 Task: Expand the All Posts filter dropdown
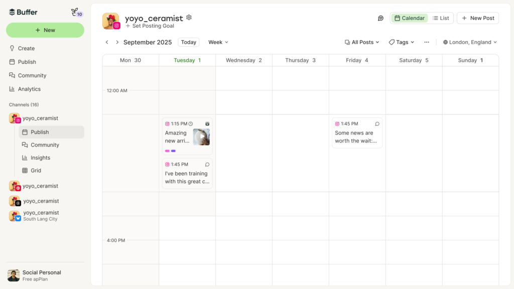point(362,42)
